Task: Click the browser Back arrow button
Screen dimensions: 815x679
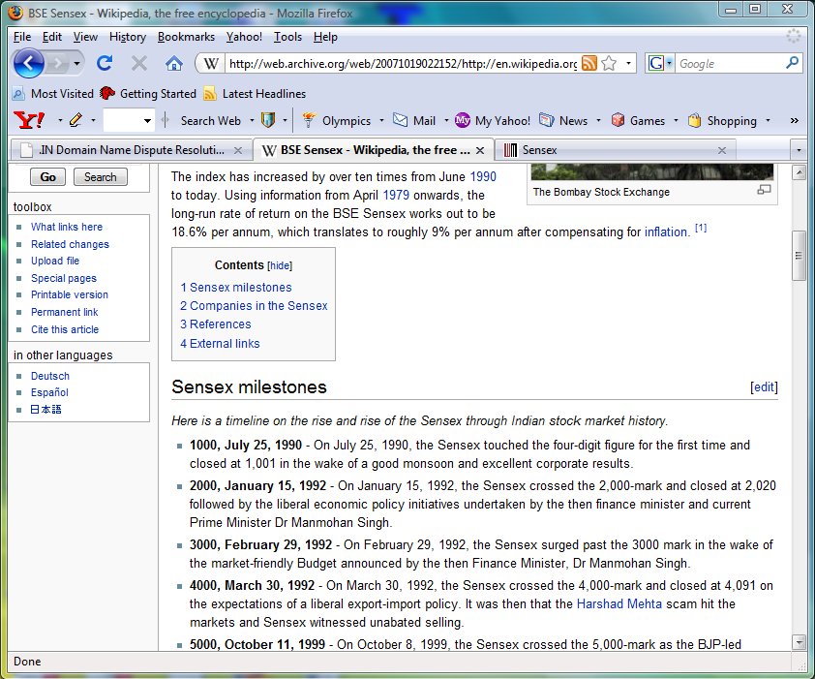Action: 29,63
